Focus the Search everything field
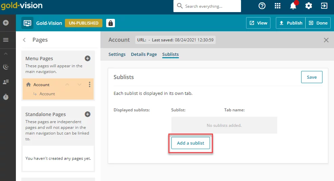Image resolution: width=334 pixels, height=181 pixels. [207, 6]
